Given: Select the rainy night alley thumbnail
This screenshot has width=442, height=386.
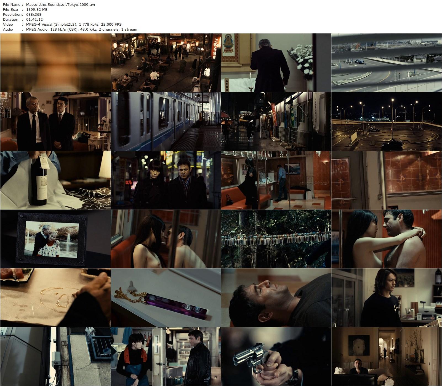Looking at the screenshot, I should 276,122.
